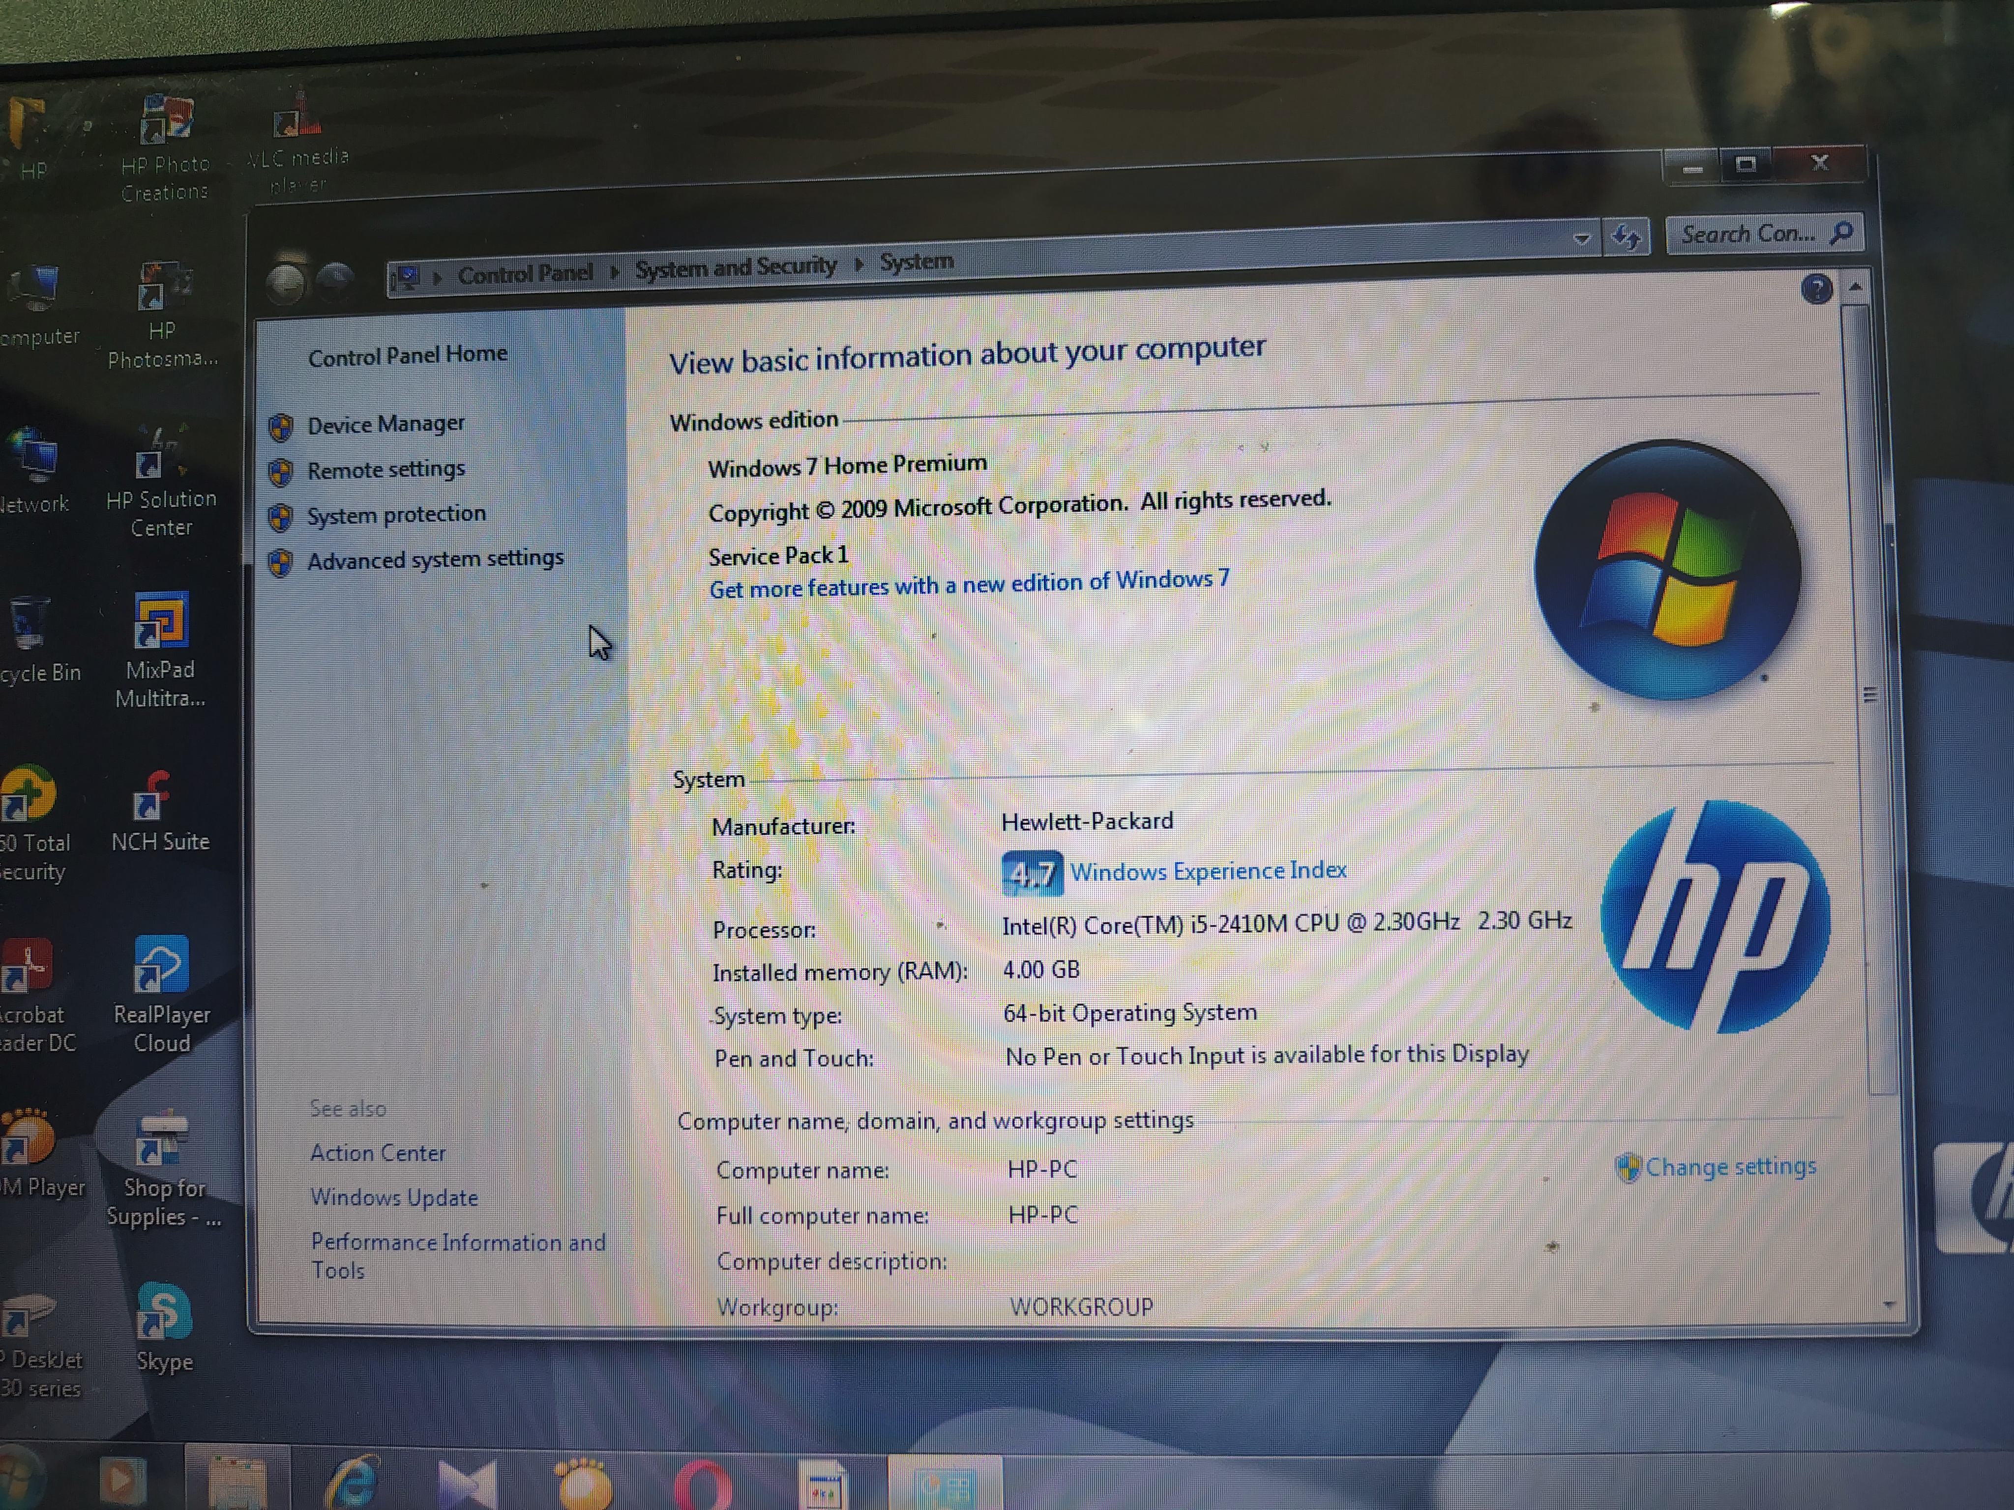Image resolution: width=2014 pixels, height=1510 pixels.
Task: Click the scrollbar down arrow
Action: 1888,1306
